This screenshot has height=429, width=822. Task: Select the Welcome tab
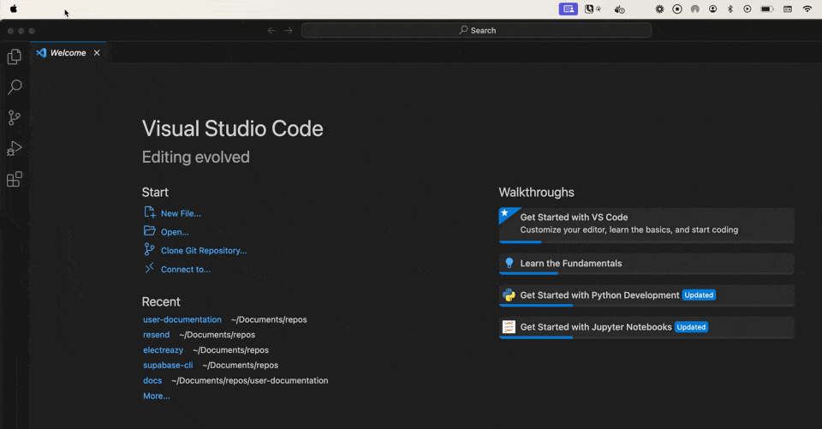[68, 52]
